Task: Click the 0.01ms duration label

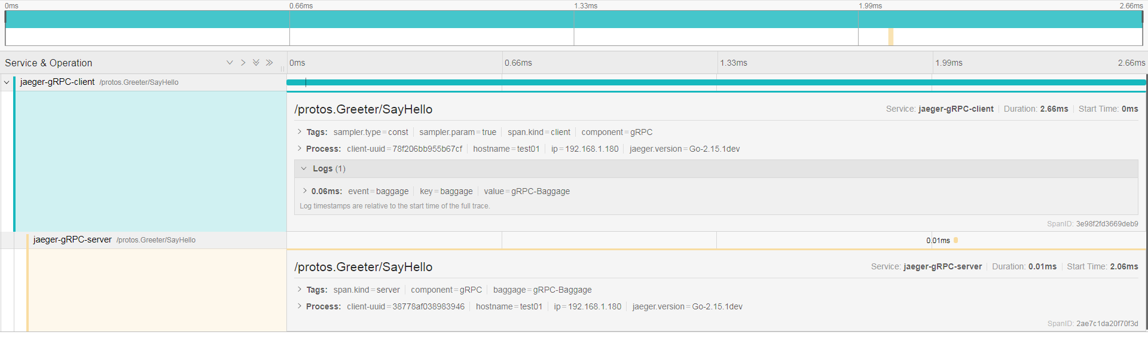Action: [938, 241]
